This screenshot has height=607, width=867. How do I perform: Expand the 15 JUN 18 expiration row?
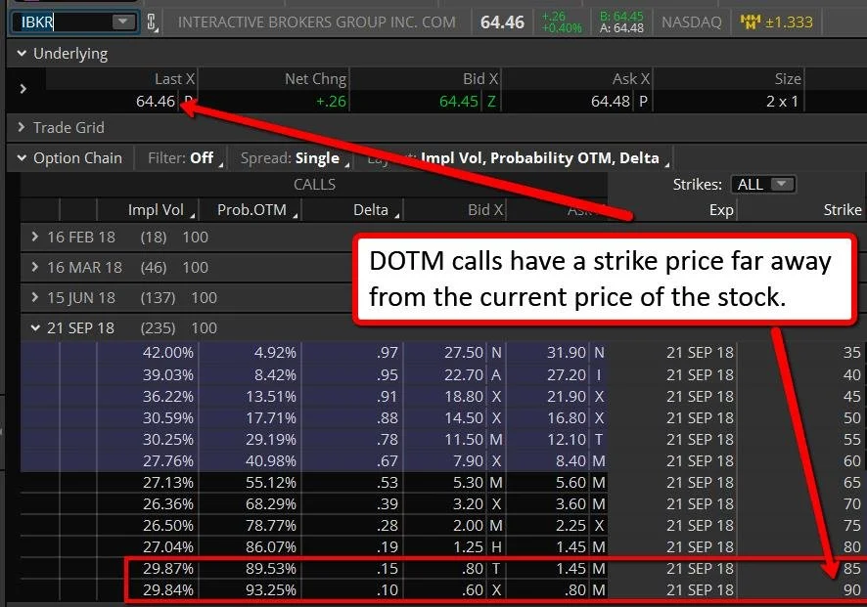coord(35,298)
